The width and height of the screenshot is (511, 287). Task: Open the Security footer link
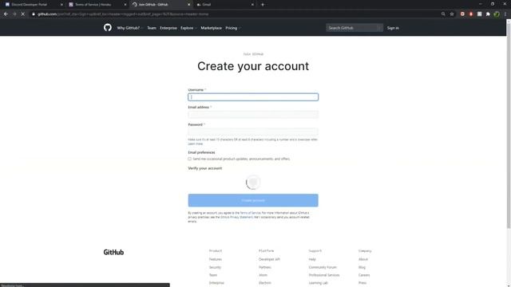coord(215,267)
